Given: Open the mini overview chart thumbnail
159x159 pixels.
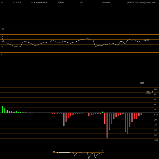Looking at the screenshot, I should tap(79, 152).
